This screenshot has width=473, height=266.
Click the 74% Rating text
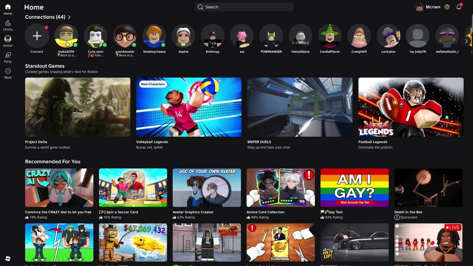point(38,217)
